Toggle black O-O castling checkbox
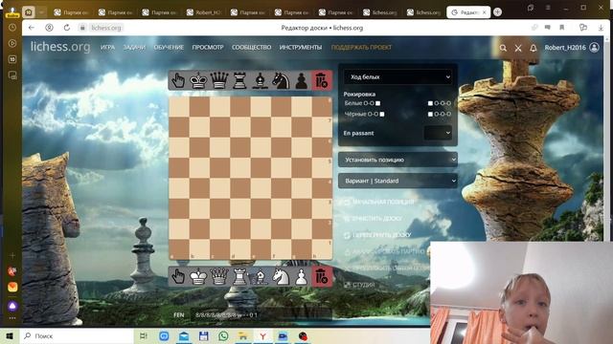613x344 pixels. click(382, 115)
